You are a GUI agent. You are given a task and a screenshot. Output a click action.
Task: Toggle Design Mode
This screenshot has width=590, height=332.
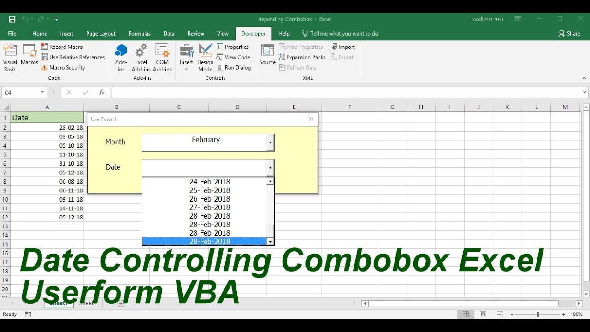pos(205,58)
